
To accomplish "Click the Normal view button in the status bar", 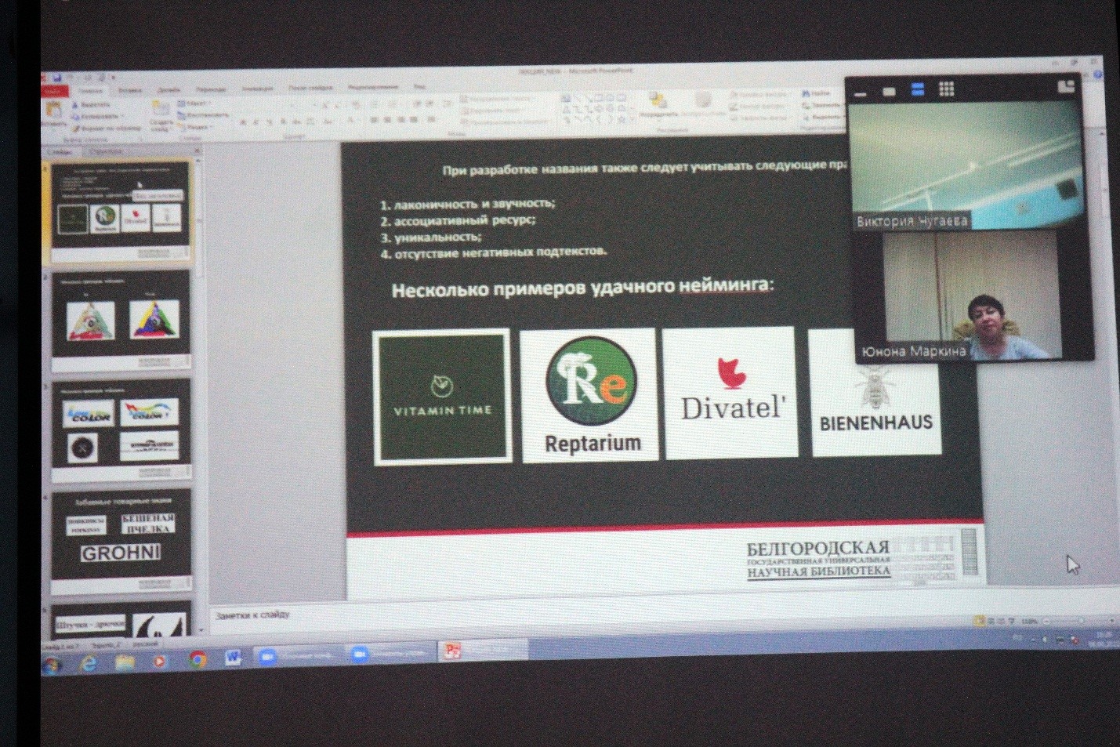I will [979, 621].
